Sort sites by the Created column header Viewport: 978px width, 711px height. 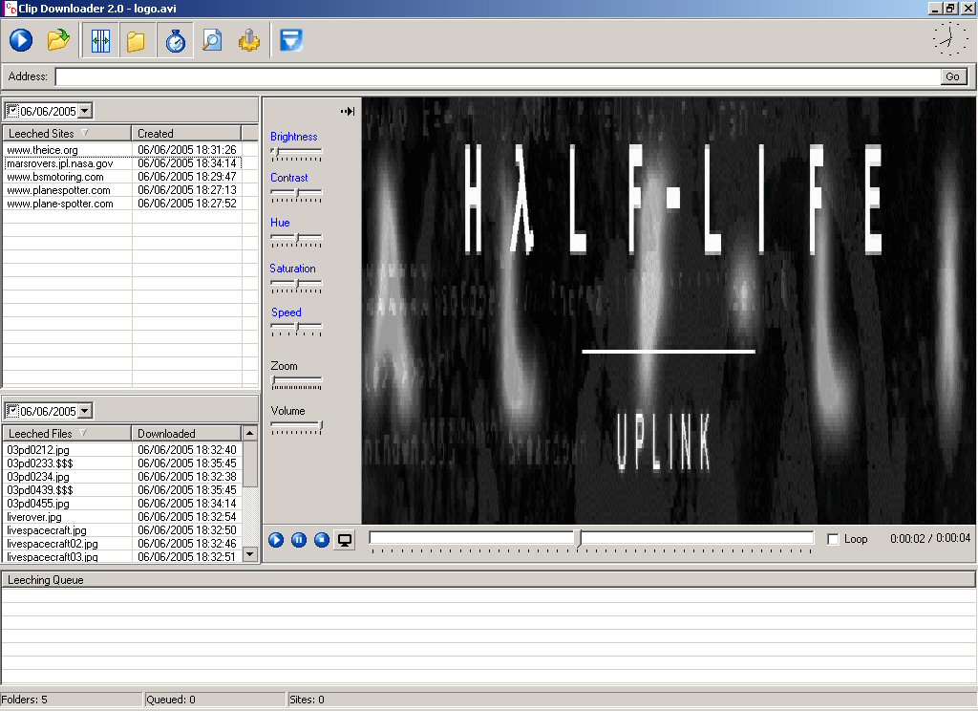click(x=186, y=134)
